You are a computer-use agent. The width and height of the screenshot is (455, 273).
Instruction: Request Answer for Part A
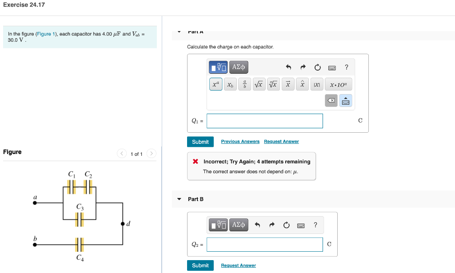click(281, 142)
